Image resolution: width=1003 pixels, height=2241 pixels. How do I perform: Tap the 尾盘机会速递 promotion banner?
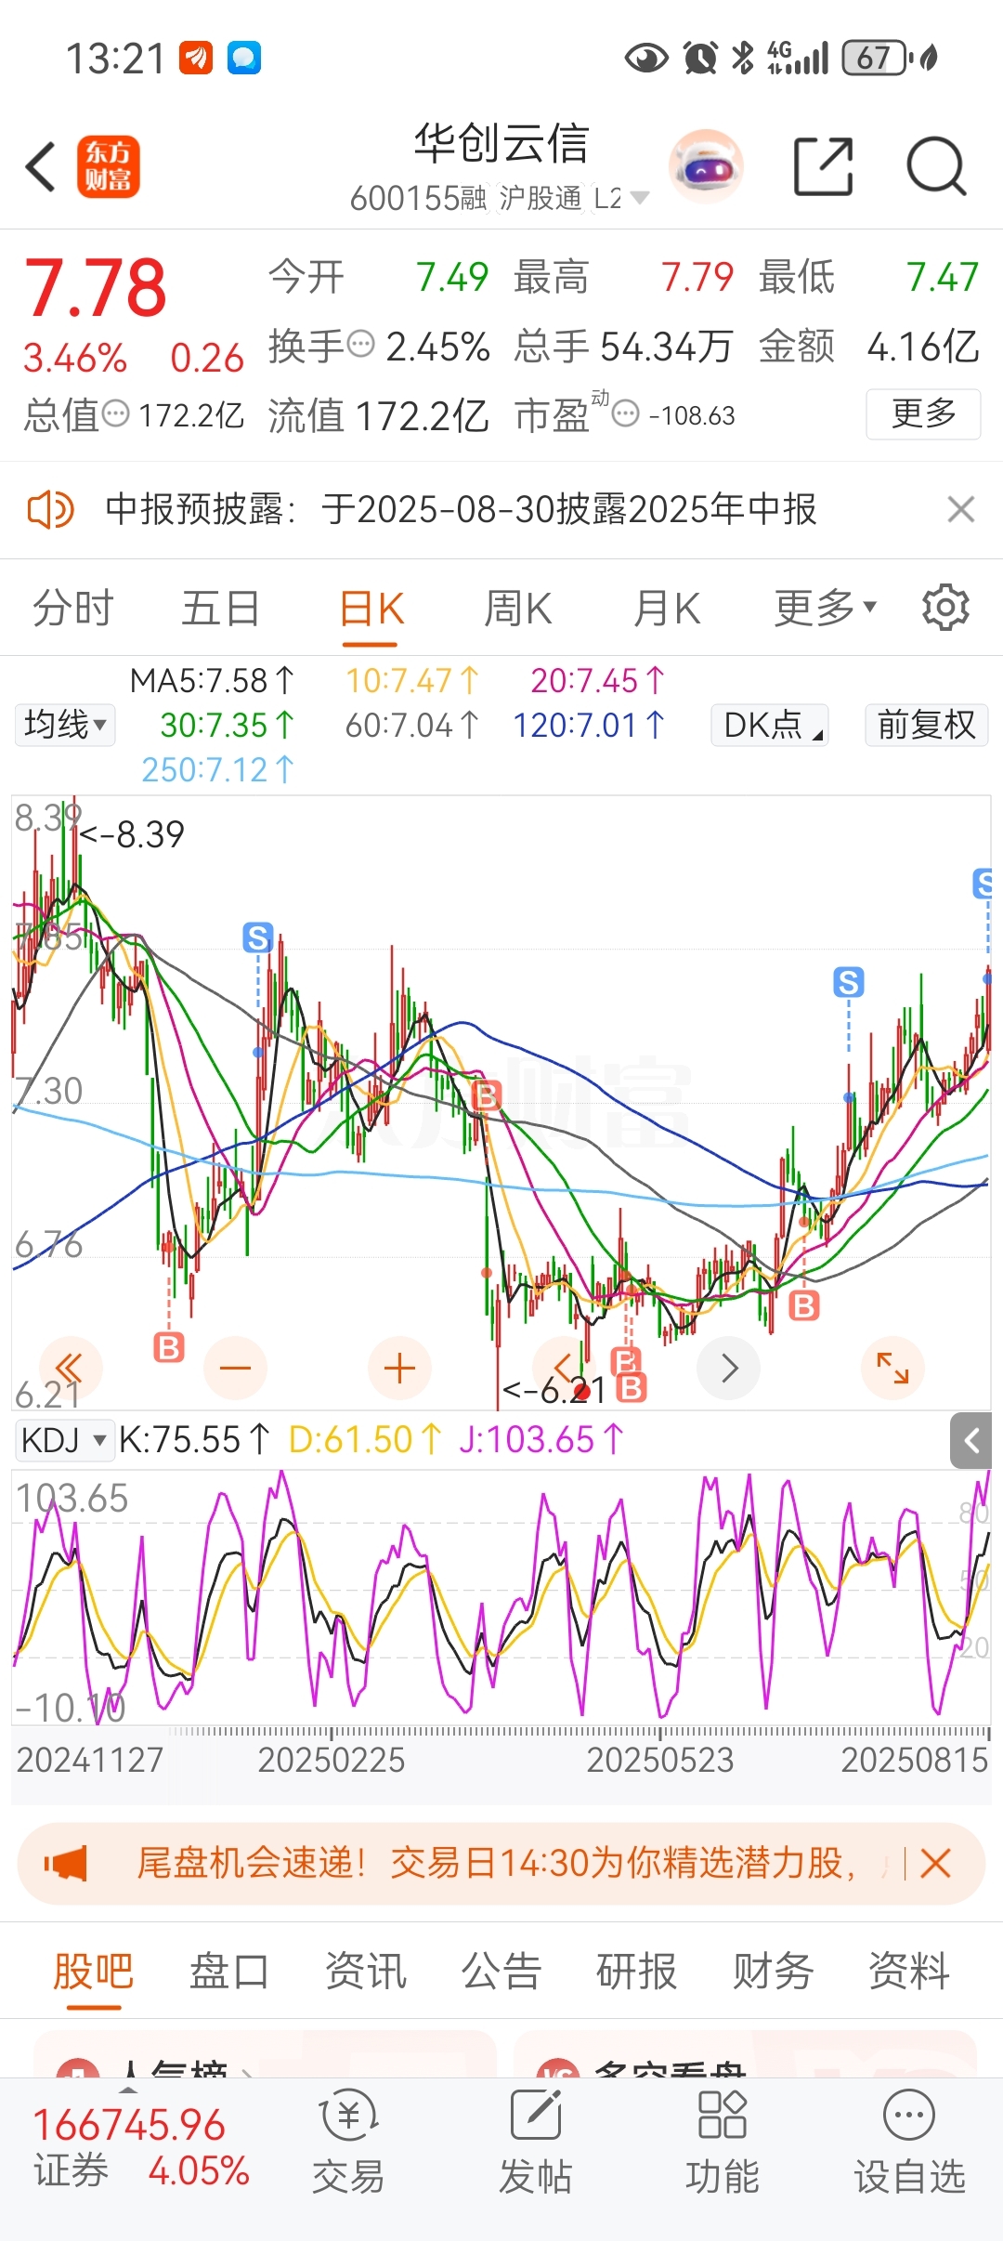click(x=501, y=1863)
